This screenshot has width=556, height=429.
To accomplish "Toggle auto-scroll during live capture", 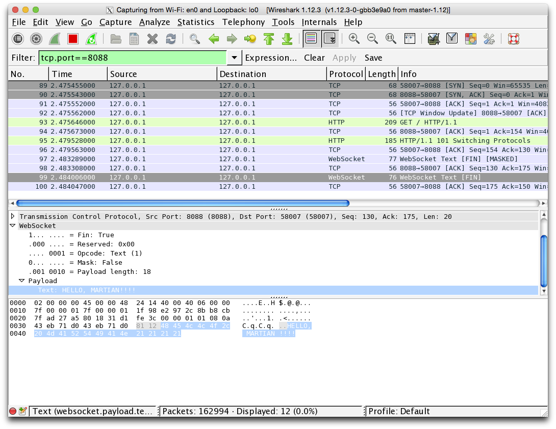I will (330, 39).
